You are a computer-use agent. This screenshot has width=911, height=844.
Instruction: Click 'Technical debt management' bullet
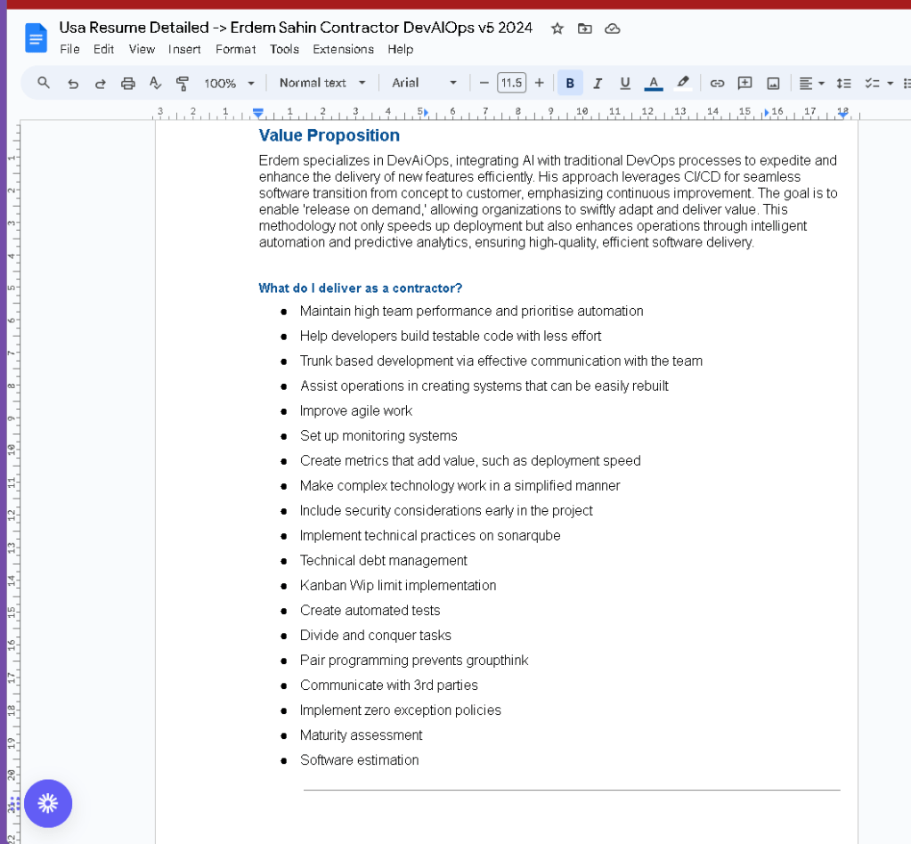point(384,561)
